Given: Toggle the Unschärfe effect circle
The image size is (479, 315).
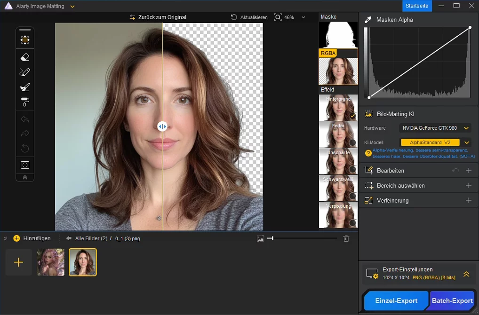Looking at the screenshot, I should pyautogui.click(x=352, y=169).
